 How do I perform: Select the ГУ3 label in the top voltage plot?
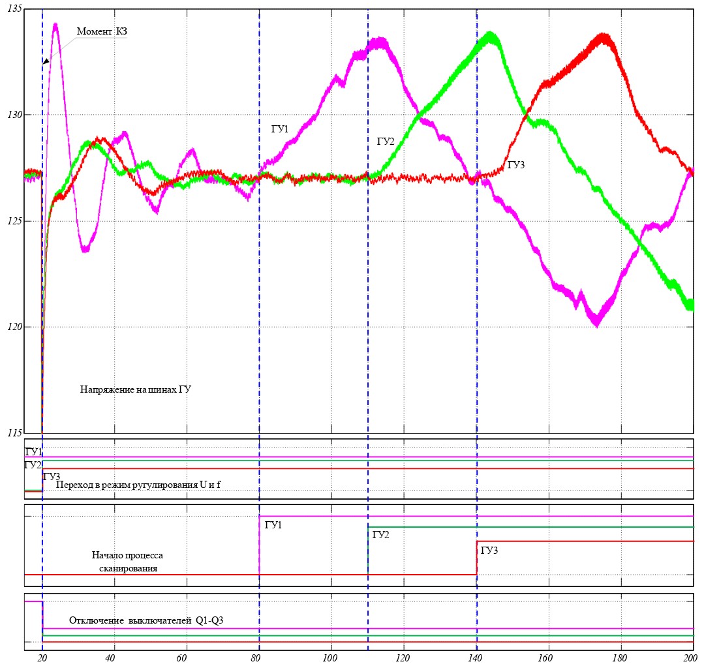tap(515, 166)
